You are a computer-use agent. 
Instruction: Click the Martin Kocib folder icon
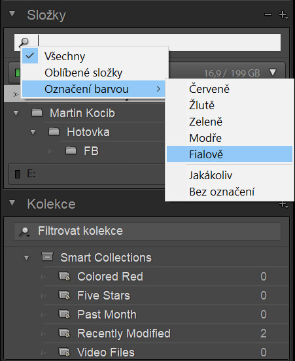pyautogui.click(x=37, y=112)
